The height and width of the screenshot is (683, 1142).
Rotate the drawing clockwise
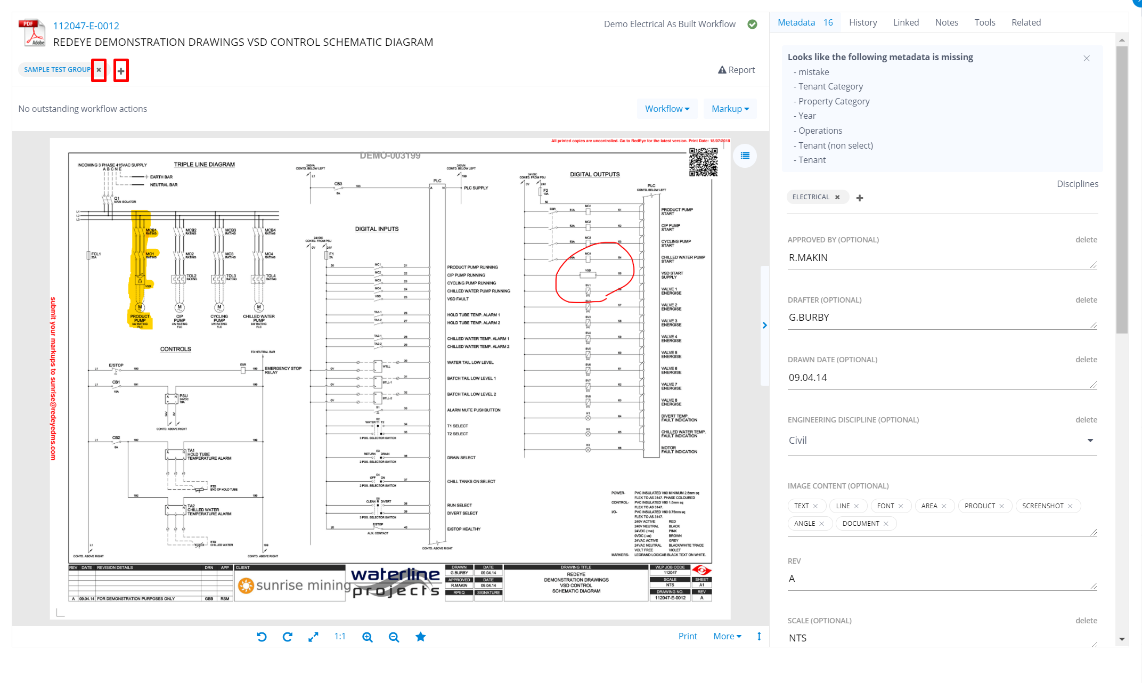[287, 637]
